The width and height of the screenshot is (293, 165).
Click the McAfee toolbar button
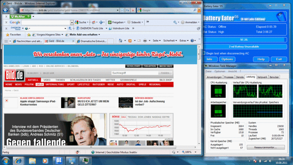tap(20, 16)
